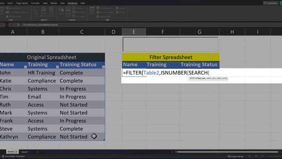Open XML Expansion Packs
This screenshot has height=159, width=282.
pyautogui.click(x=105, y=12)
